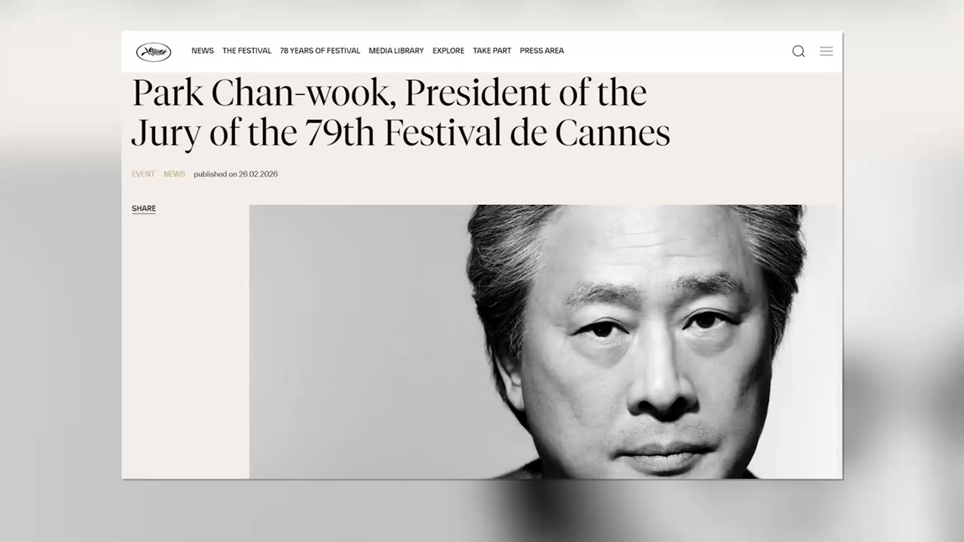Click the EVENT category tag
This screenshot has width=964, height=542.
(x=143, y=174)
